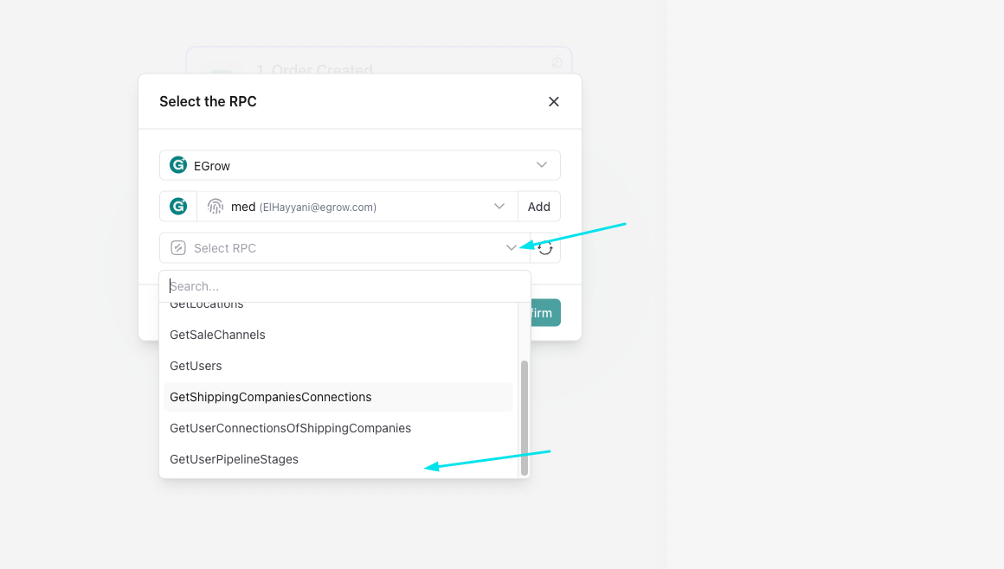Screen dimensions: 1004x569
Task: Close the Select the RPC dialog
Action: coord(554,102)
